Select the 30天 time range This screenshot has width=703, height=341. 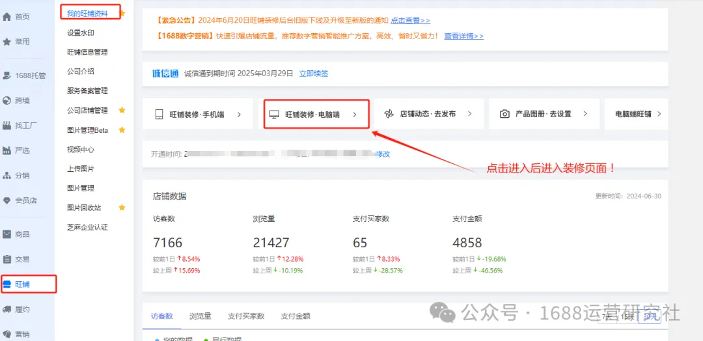point(650,317)
